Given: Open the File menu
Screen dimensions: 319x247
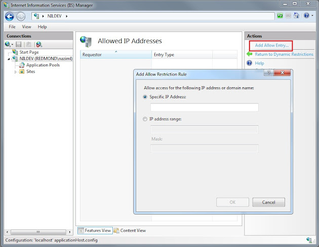Looking at the screenshot, I should (12, 27).
